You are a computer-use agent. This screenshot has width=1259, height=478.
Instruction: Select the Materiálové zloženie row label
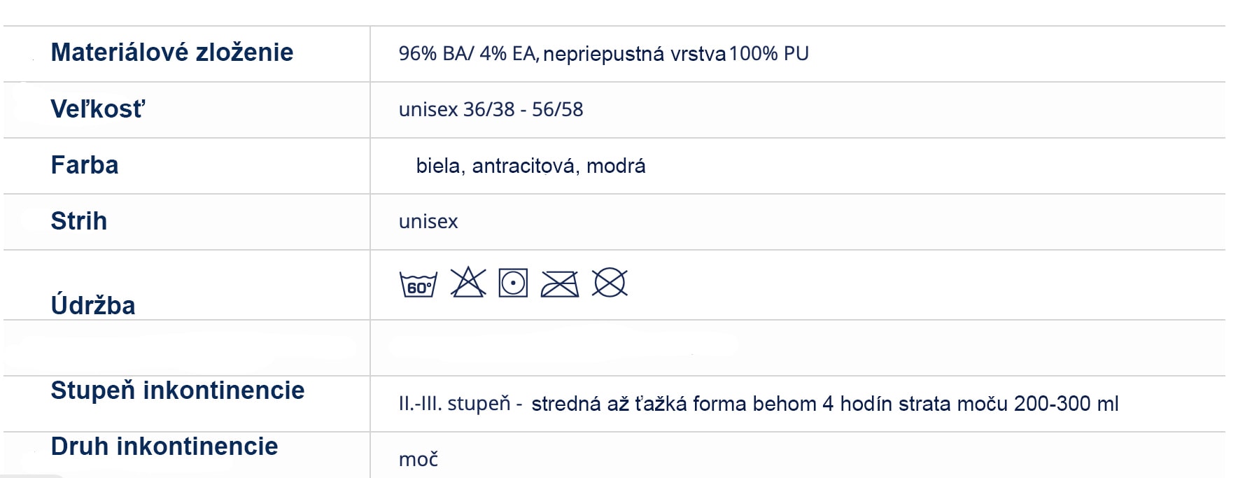point(172,52)
